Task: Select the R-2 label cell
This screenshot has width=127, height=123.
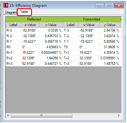Action: coord(13,36)
